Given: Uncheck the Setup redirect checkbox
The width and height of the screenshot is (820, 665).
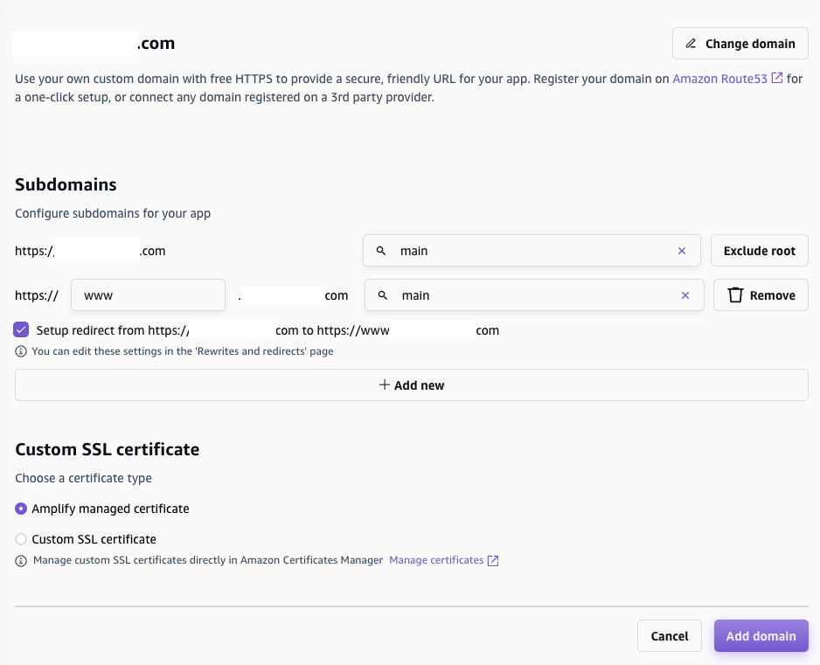Looking at the screenshot, I should click(x=23, y=330).
